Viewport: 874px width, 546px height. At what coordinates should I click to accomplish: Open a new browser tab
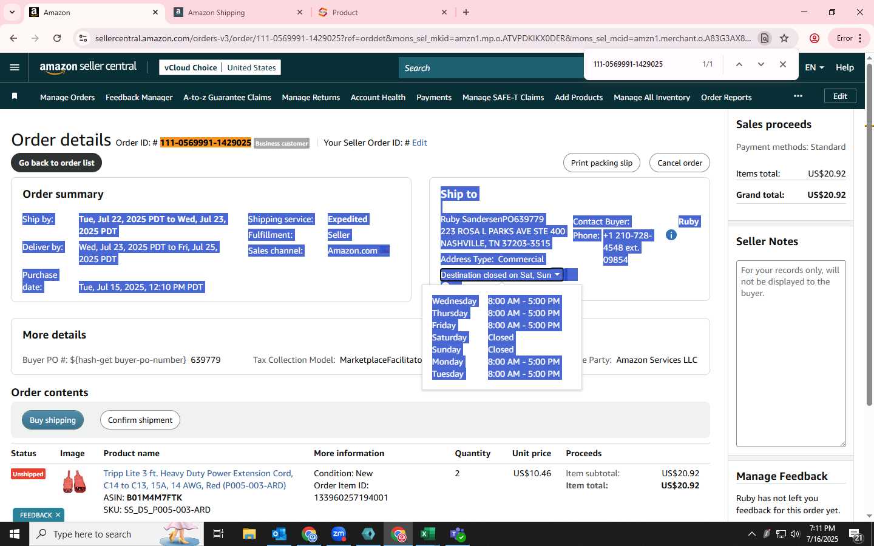pos(466,12)
